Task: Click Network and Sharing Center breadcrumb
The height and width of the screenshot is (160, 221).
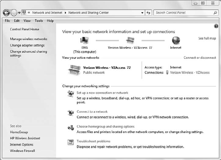Action: [x=89, y=13]
